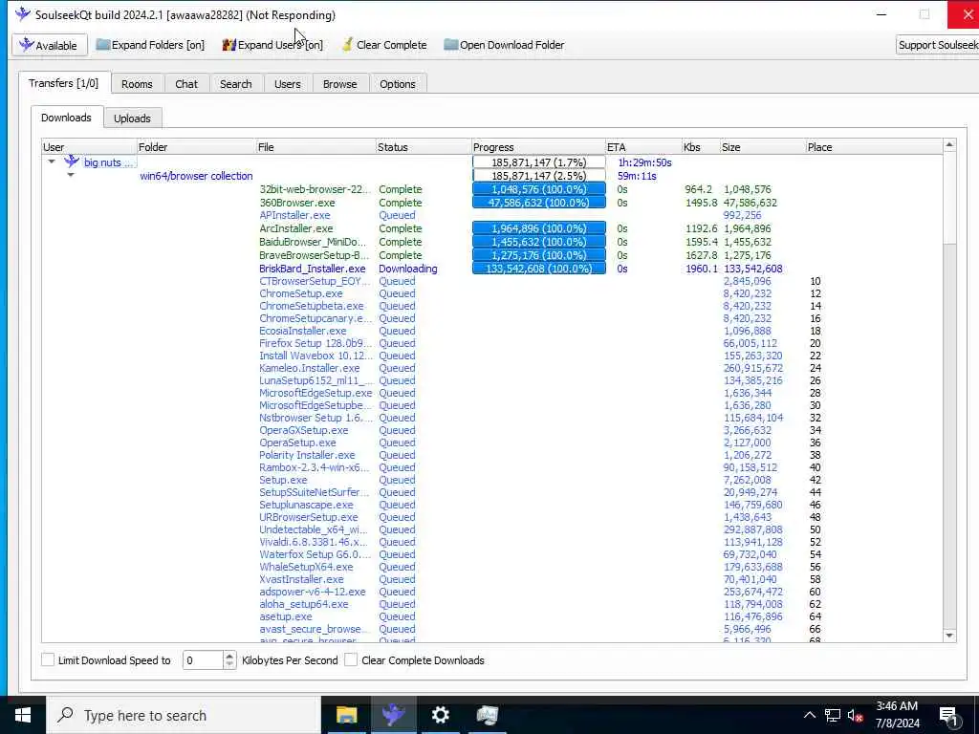
Task: Sort by the Kbs column header
Action: click(701, 147)
